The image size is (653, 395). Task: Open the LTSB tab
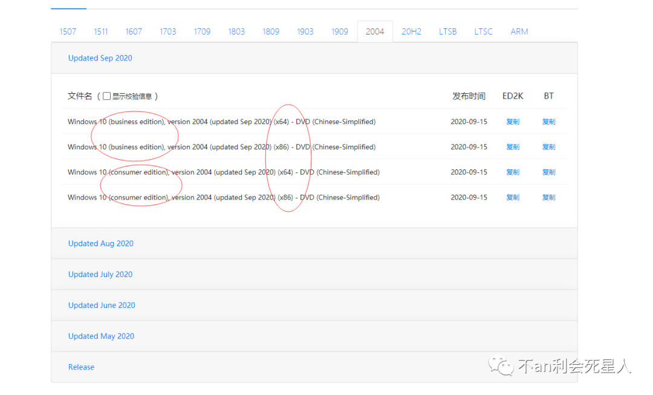coord(447,31)
